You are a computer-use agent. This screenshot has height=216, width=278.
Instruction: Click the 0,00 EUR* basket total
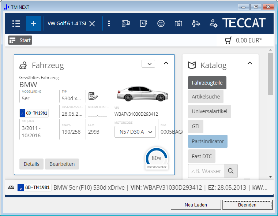(249, 40)
